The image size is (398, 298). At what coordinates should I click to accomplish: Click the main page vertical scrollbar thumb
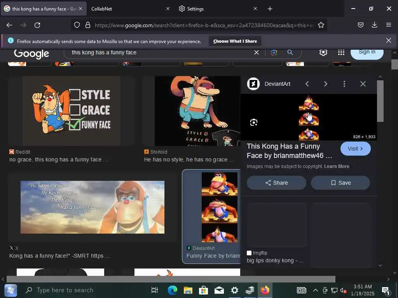click(394, 64)
